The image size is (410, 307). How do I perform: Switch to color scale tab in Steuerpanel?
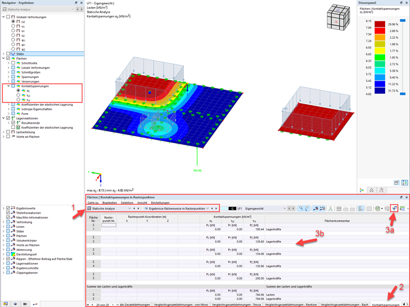362,190
